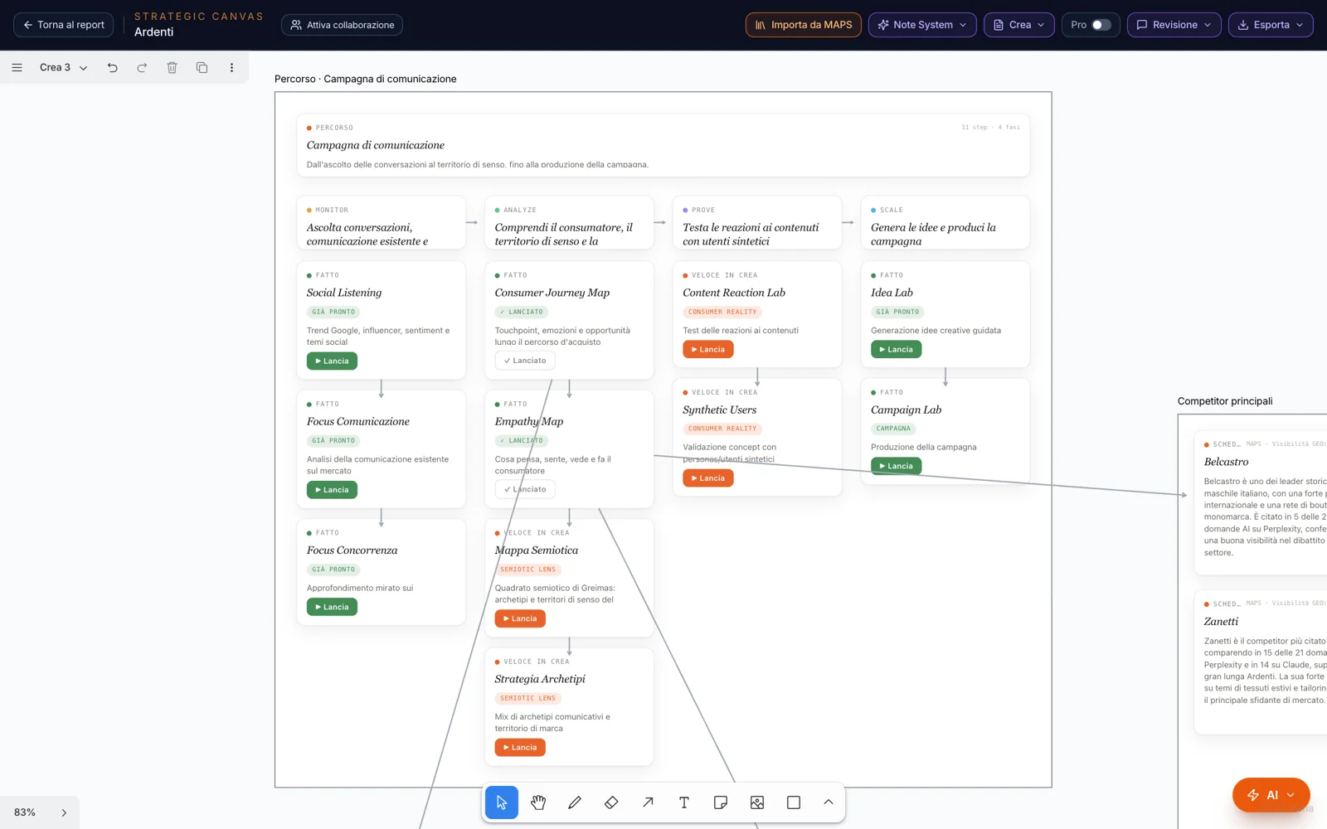1327x829 pixels.
Task: Redo the last action
Action: pyautogui.click(x=142, y=68)
